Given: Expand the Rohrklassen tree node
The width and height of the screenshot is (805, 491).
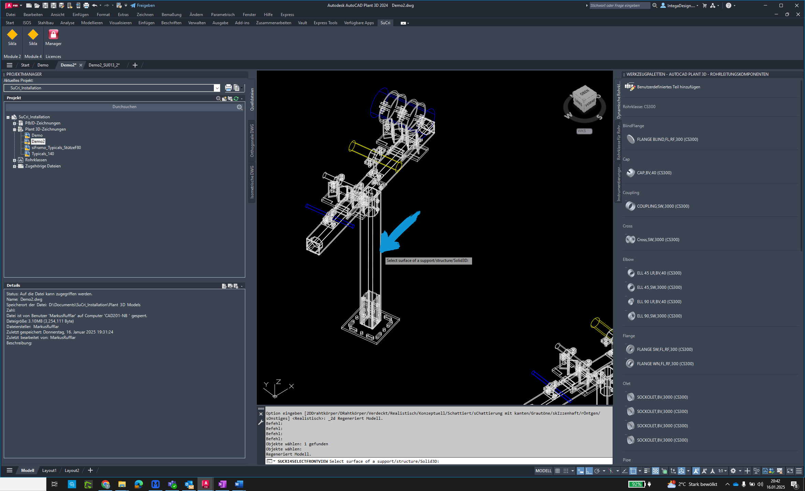Looking at the screenshot, I should point(15,160).
